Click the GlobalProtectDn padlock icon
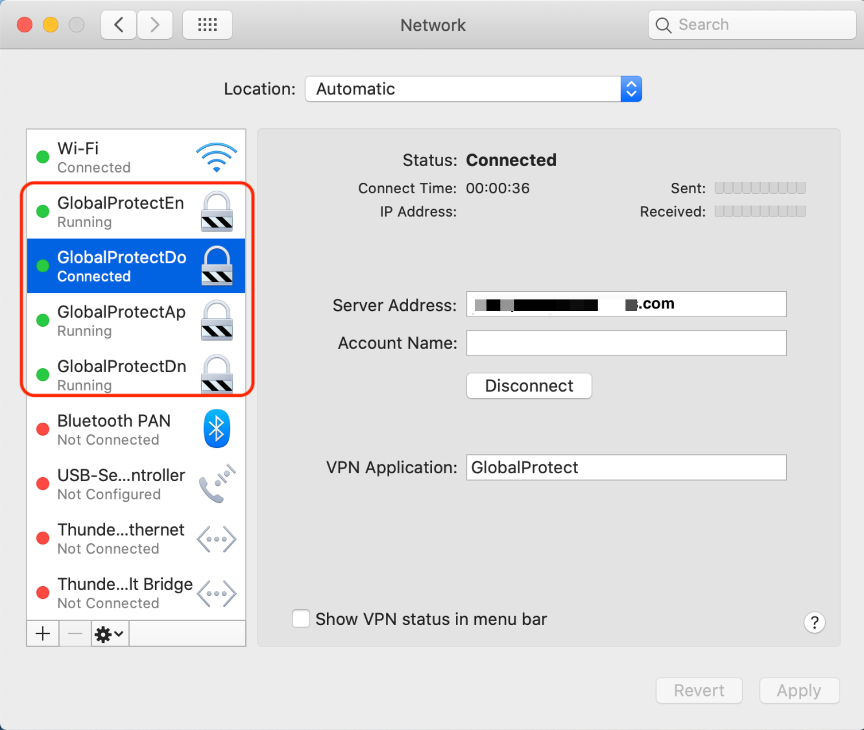This screenshot has height=730, width=864. pyautogui.click(x=217, y=374)
